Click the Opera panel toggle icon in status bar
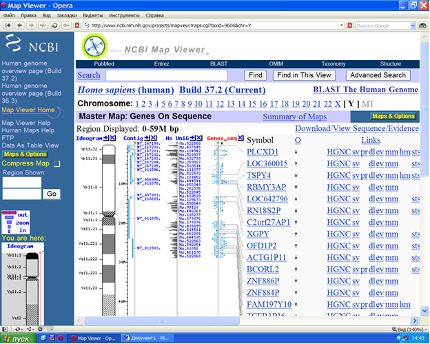The width and height of the screenshot is (430, 344). tap(5, 329)
